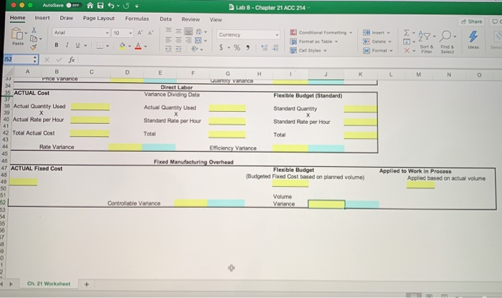Align text to top of cell
The width and height of the screenshot is (502, 298).
pos(169,30)
